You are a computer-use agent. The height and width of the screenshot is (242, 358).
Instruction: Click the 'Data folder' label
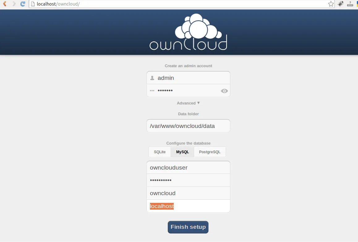pos(188,114)
